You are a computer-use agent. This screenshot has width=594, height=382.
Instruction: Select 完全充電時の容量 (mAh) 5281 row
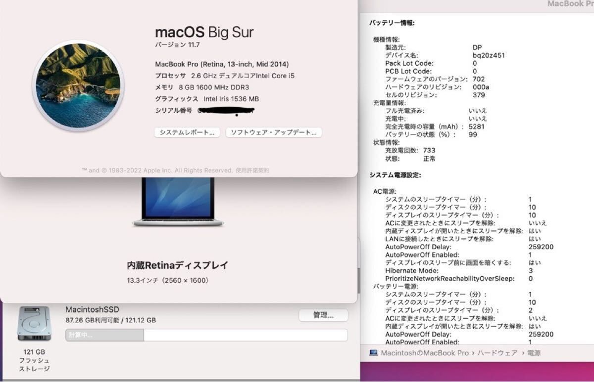[435, 127]
